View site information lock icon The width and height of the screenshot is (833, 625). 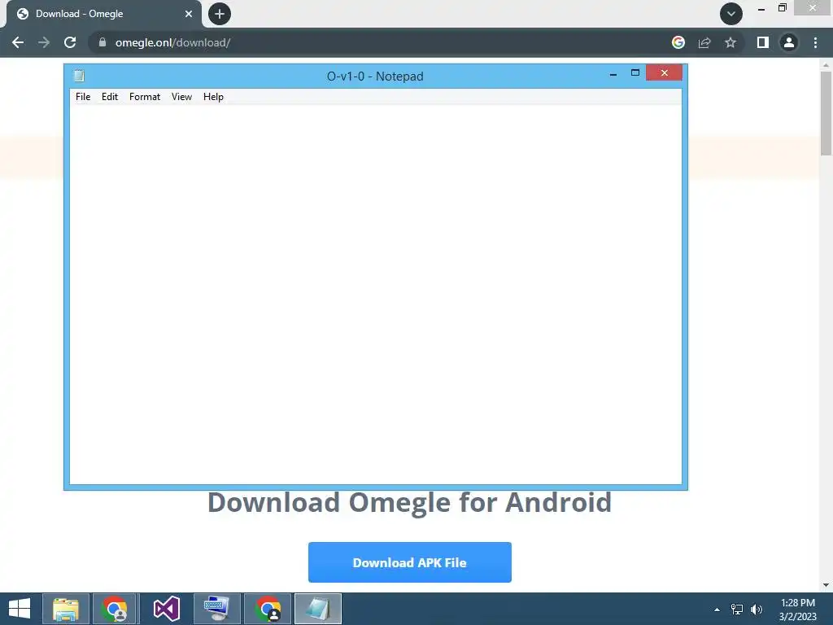pyautogui.click(x=102, y=42)
